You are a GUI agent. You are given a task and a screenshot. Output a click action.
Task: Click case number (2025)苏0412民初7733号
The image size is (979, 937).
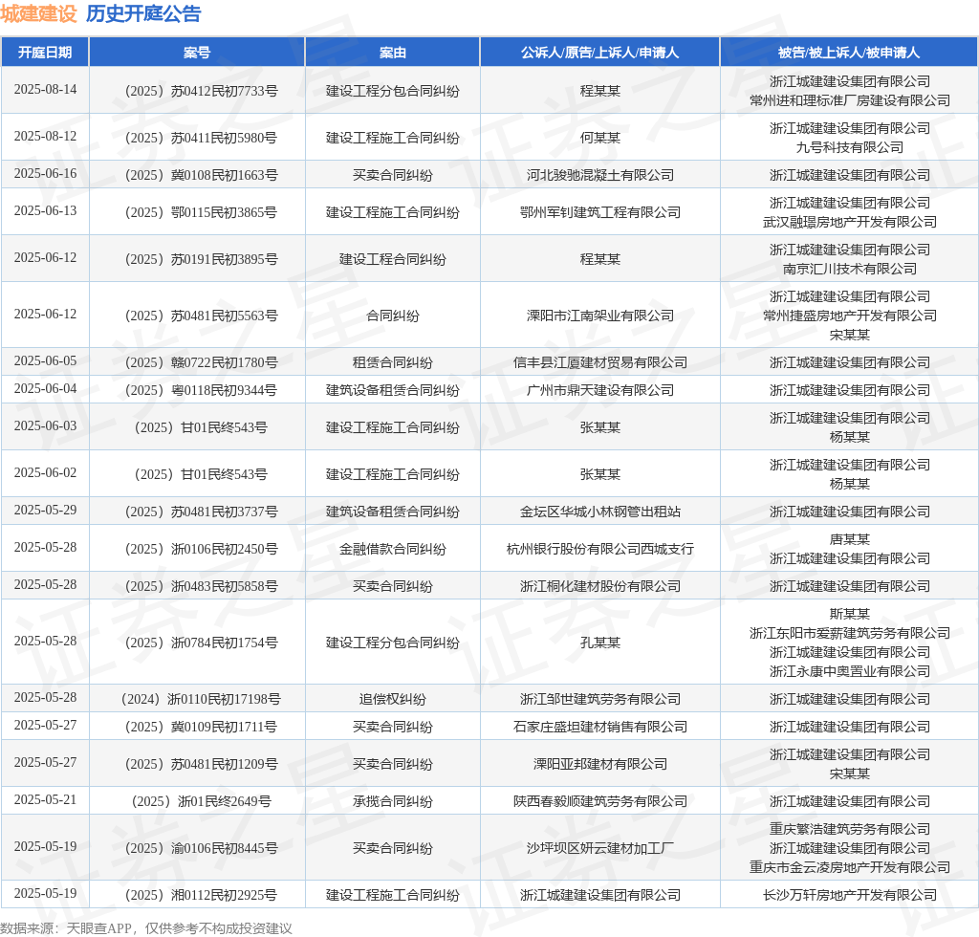click(x=201, y=91)
